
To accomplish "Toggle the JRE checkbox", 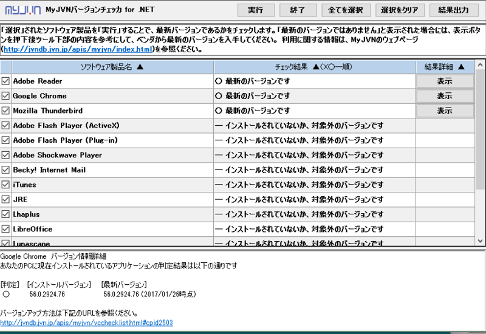I will pos(5,200).
